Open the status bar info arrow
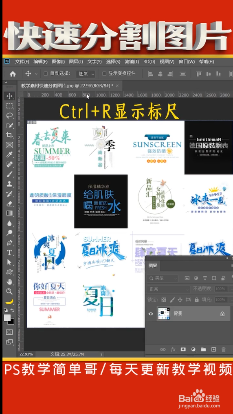233x414 pixels. coord(101,354)
